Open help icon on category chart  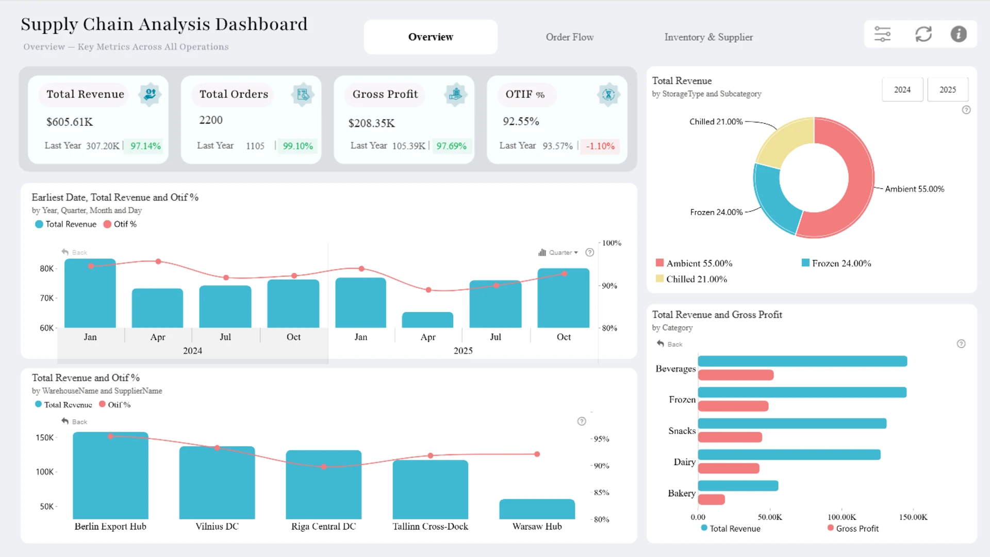pyautogui.click(x=961, y=344)
